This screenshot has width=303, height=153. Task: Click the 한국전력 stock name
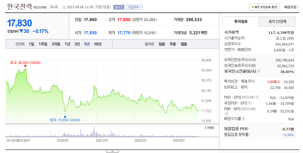pyautogui.click(x=19, y=7)
